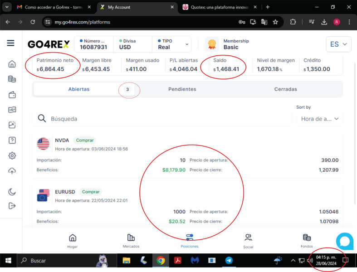Open the Chrome downloads icon

(x=324, y=22)
